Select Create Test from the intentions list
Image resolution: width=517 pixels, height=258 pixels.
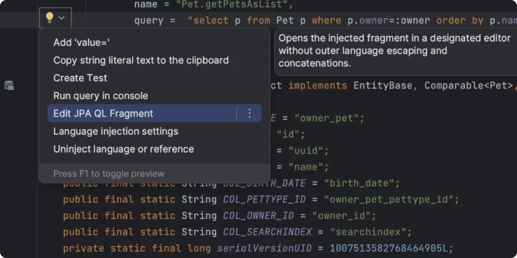[80, 78]
